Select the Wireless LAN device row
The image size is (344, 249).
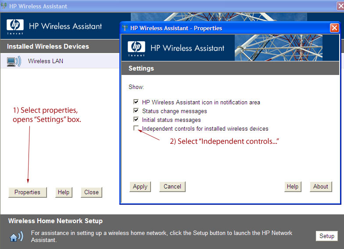tap(61, 61)
